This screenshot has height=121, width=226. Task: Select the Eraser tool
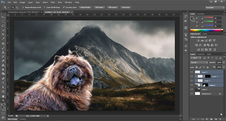click(x=3, y=61)
